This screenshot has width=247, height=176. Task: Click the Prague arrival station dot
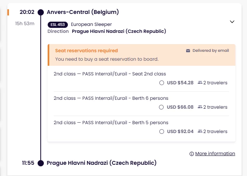(41, 163)
